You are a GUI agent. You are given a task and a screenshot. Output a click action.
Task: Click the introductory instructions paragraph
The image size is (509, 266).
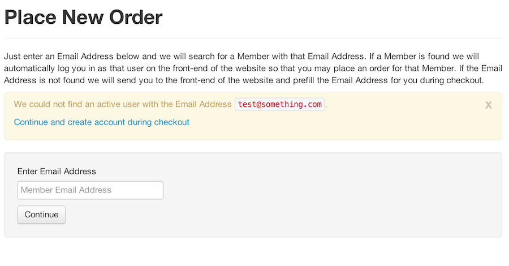(x=253, y=68)
